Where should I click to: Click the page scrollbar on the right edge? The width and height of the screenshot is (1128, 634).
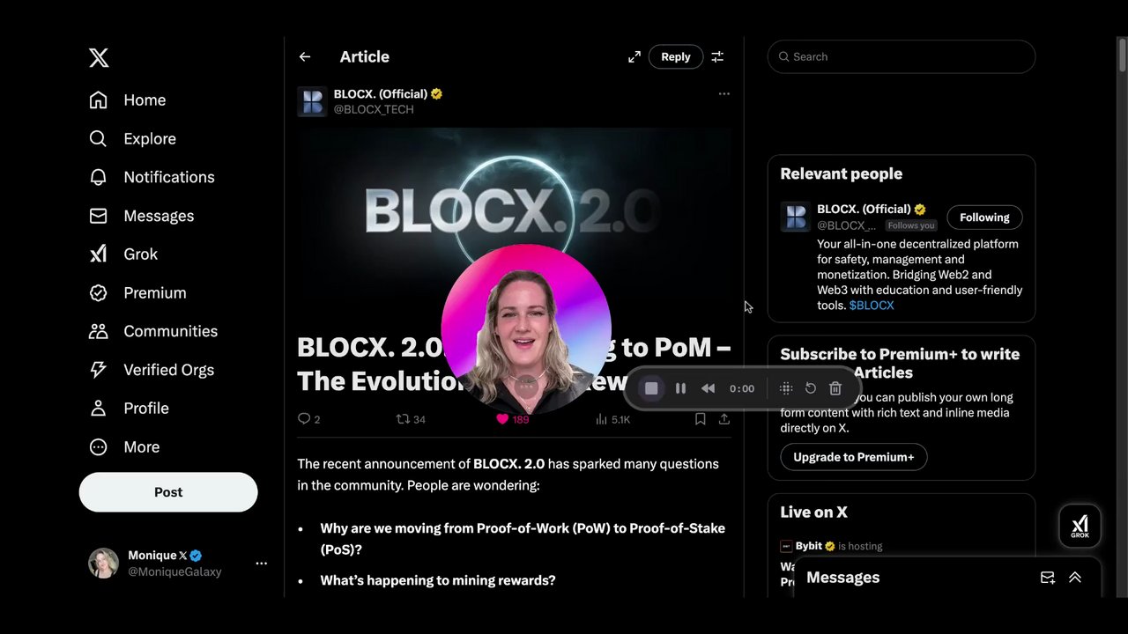pos(1122,55)
